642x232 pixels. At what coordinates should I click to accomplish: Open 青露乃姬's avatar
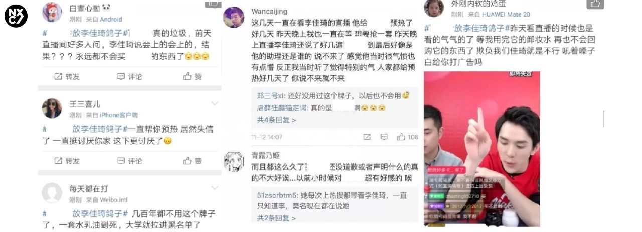233,161
